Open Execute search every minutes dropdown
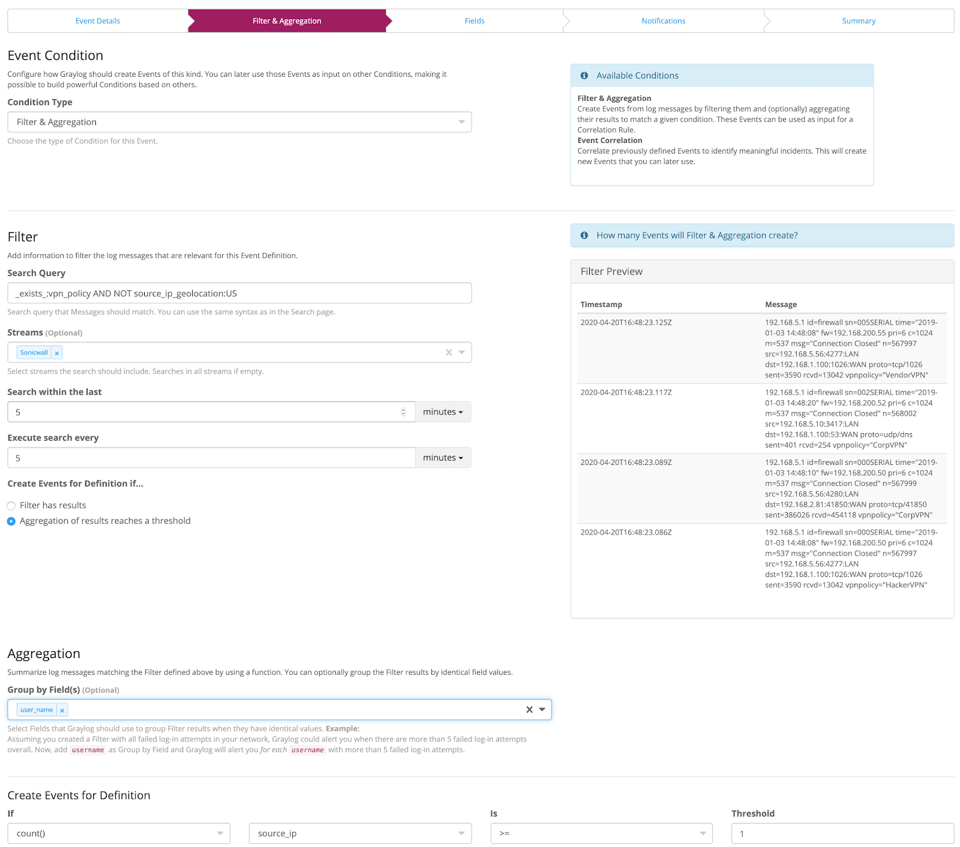 443,458
